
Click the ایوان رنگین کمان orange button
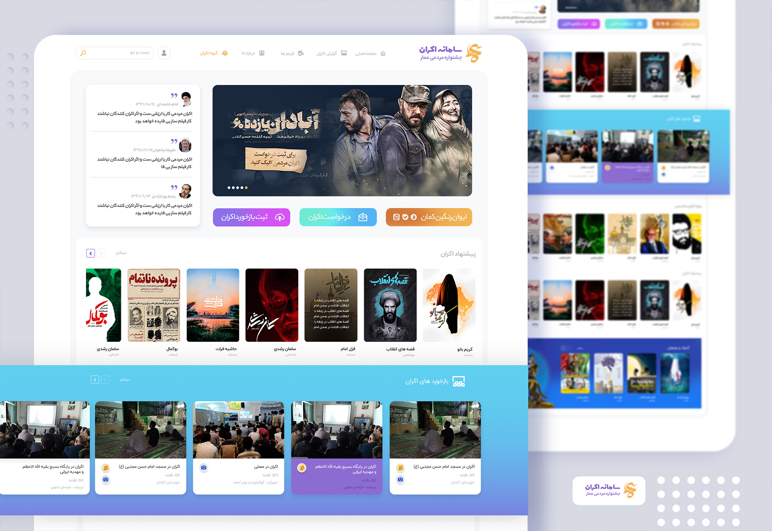point(429,217)
